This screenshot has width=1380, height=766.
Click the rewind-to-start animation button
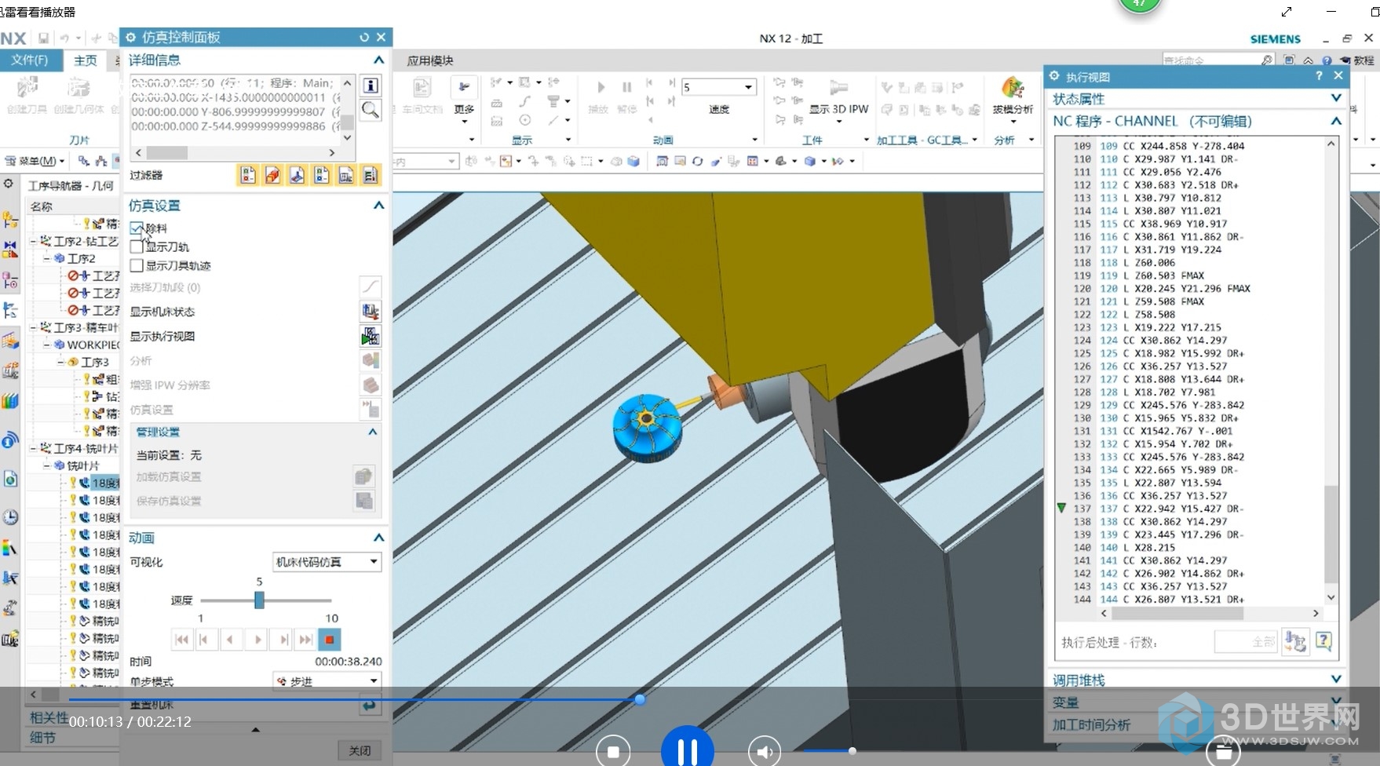click(181, 640)
